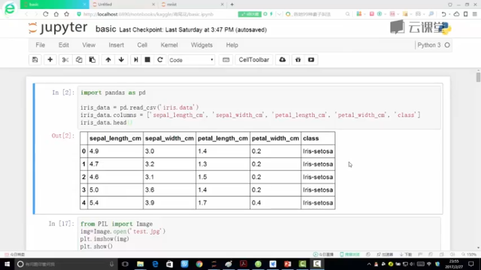Screen dimensions: 481x270
Task: Open new browser tab with plus
Action: [232, 4]
